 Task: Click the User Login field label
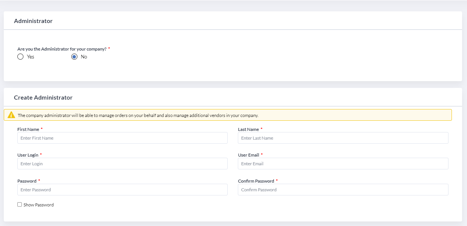tap(28, 155)
